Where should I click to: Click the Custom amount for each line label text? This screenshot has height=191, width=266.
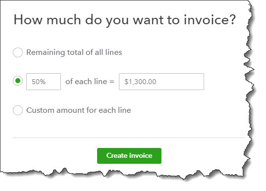pyautogui.click(x=79, y=110)
